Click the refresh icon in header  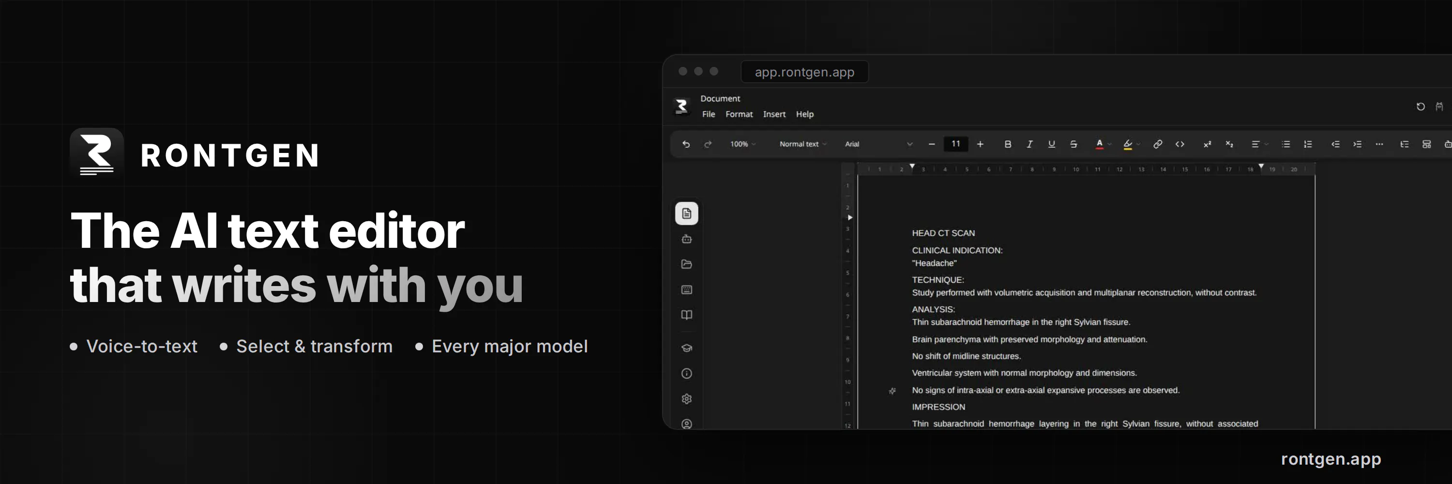pos(1421,106)
